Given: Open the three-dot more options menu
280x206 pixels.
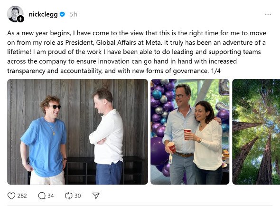Looking at the screenshot, I should pos(268,14).
